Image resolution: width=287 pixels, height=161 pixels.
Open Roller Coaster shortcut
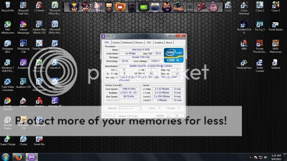pos(260,66)
